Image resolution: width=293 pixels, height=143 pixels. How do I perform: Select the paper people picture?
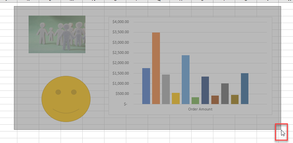(57, 34)
